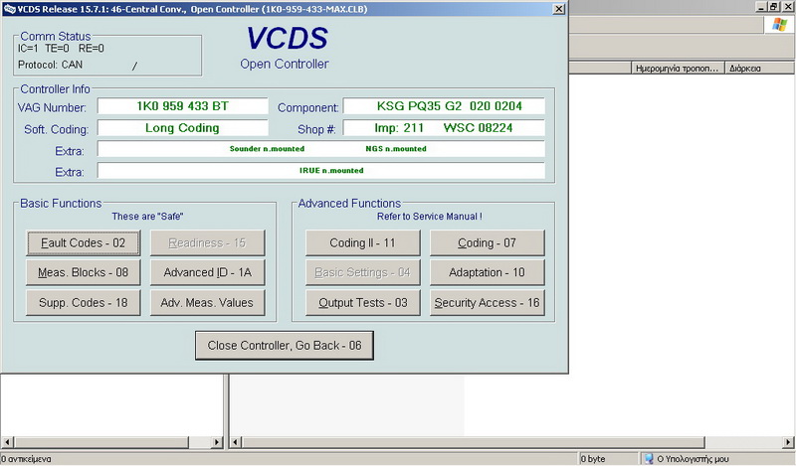Click the Shop # field with WSC 08224
This screenshot has height=466, width=796.
click(444, 128)
